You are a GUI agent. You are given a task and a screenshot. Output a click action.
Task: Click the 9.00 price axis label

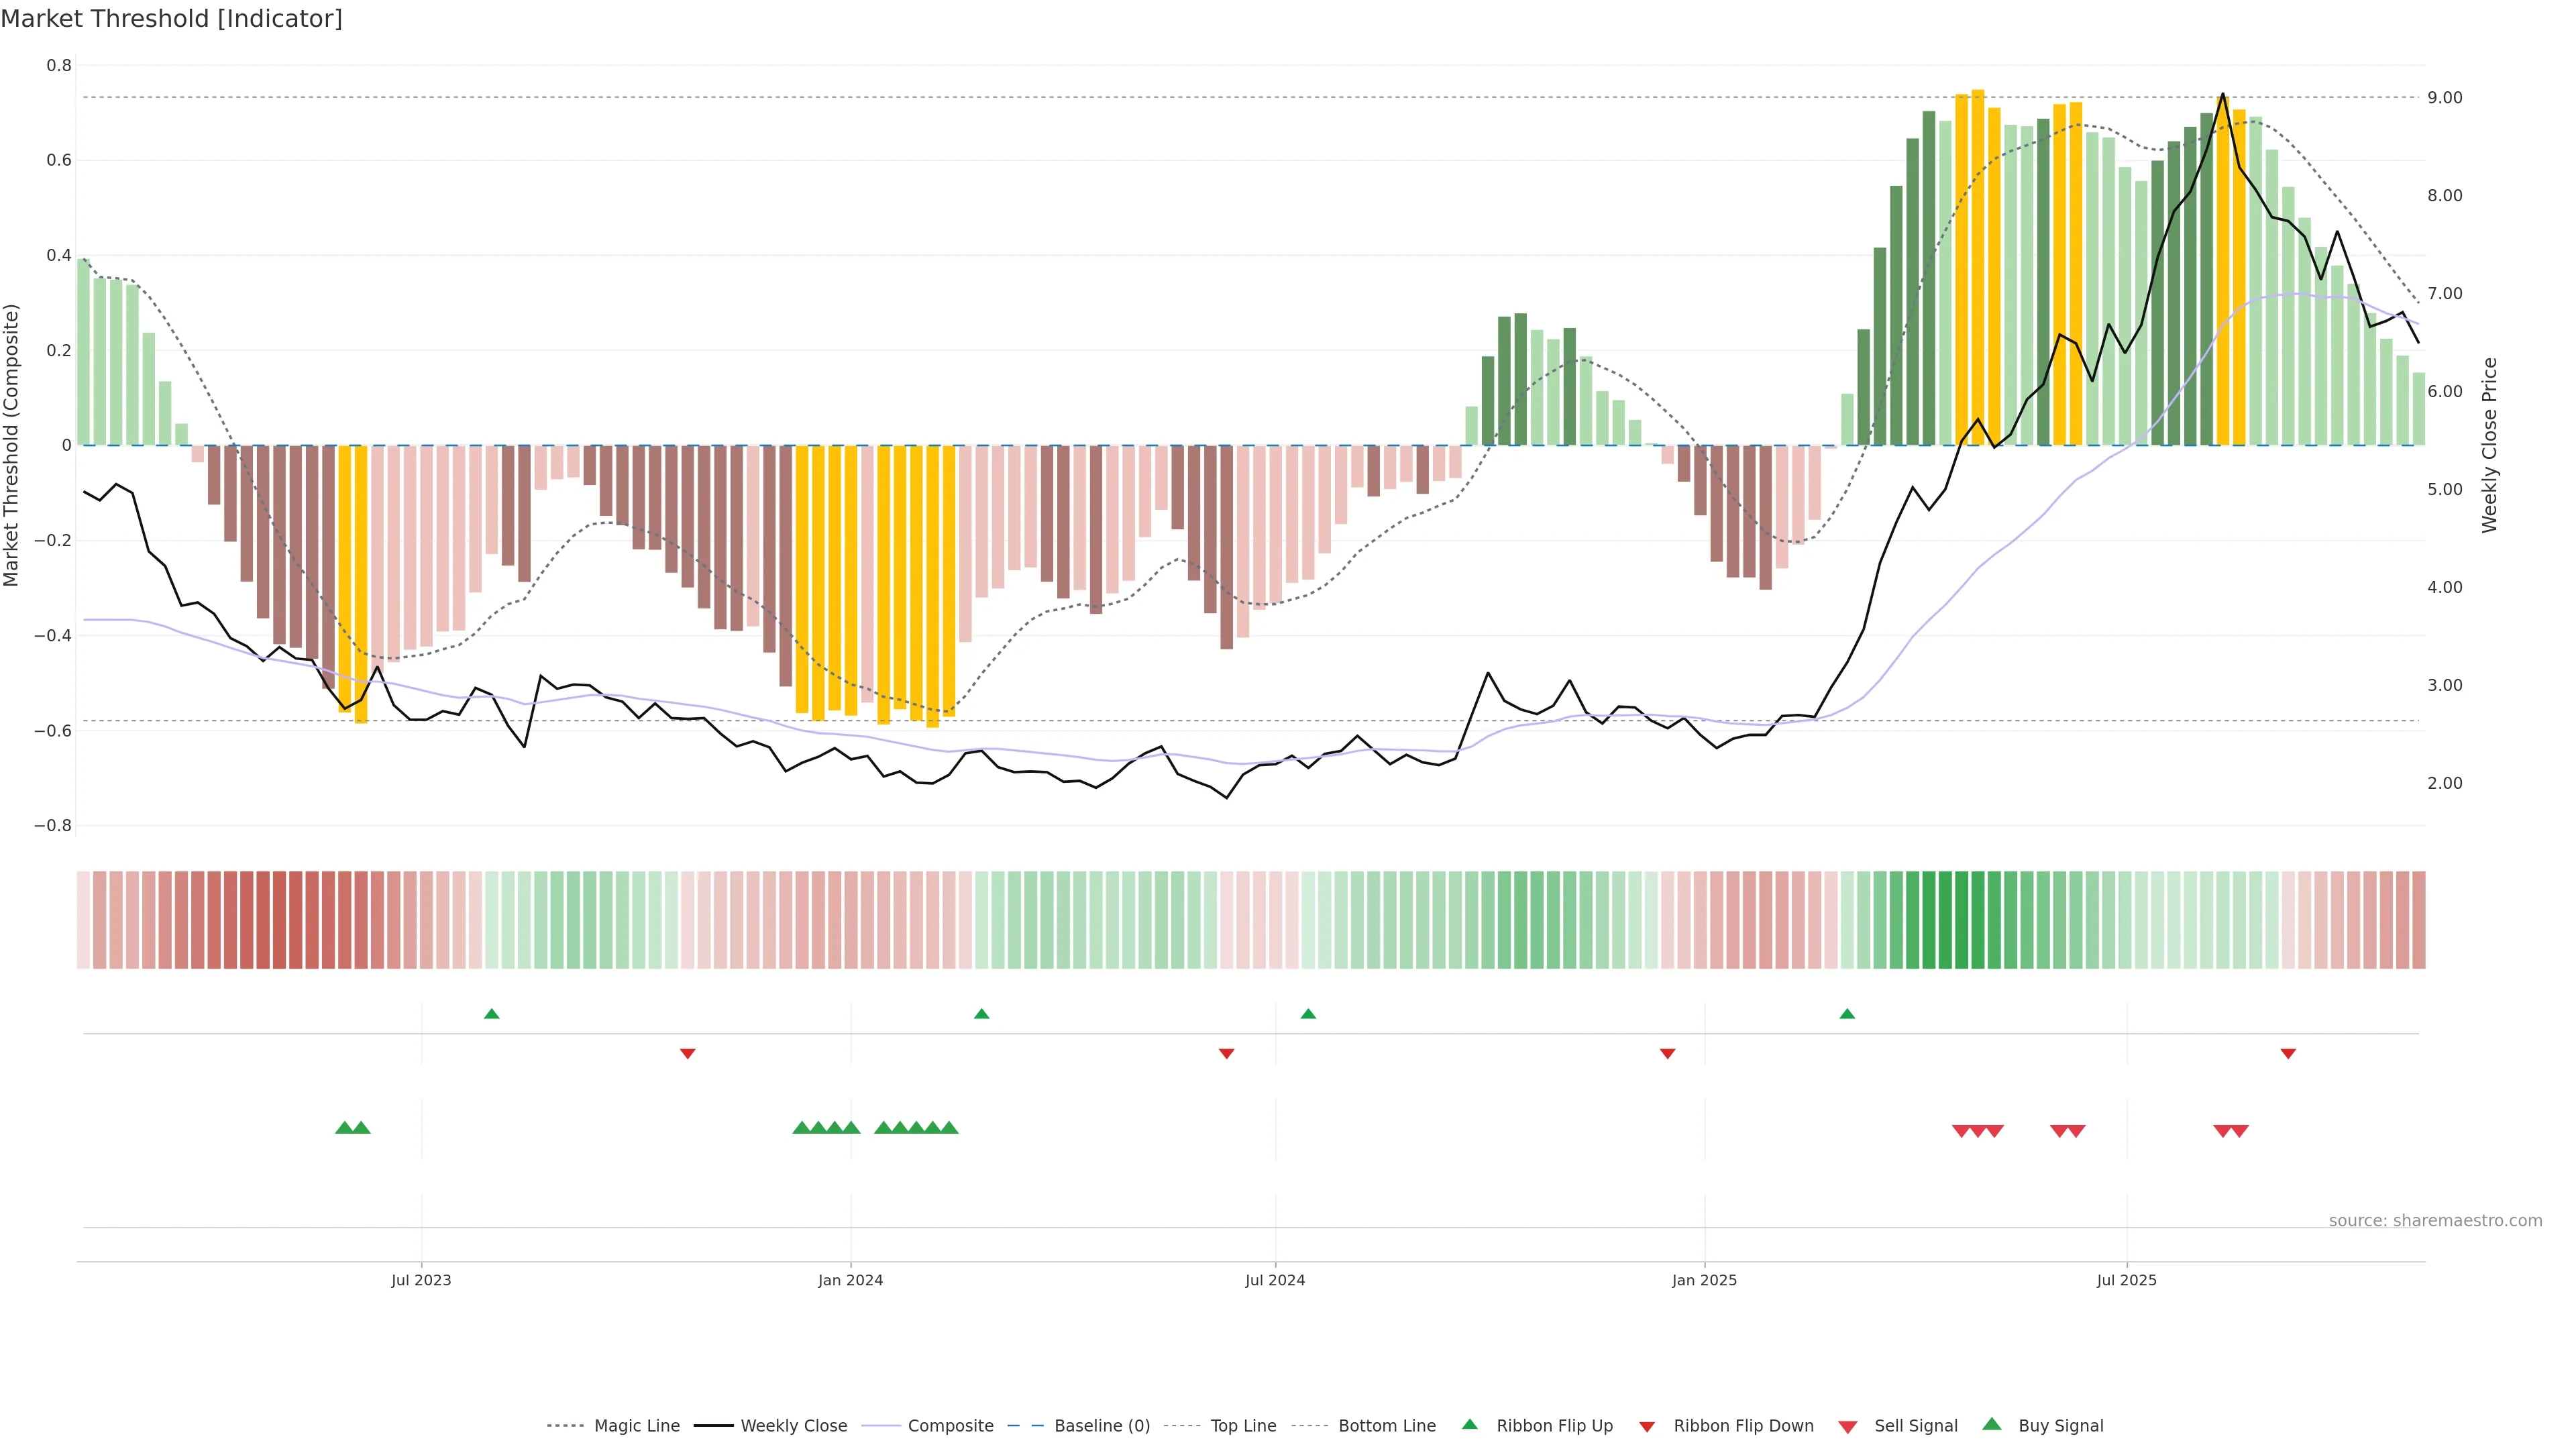[x=2444, y=98]
